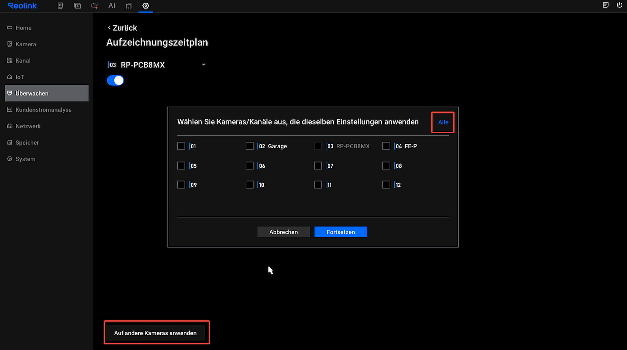Viewport: 627px width, 350px height.
Task: Click the System gear icon
Action: [x=9, y=159]
